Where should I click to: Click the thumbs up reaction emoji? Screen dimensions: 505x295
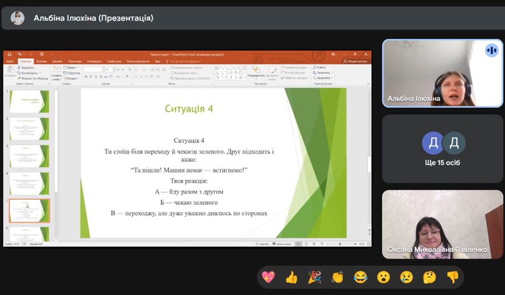tap(291, 277)
